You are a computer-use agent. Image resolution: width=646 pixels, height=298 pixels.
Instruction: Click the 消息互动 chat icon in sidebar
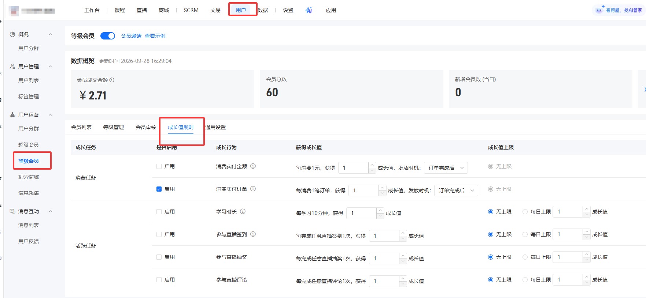click(x=12, y=211)
